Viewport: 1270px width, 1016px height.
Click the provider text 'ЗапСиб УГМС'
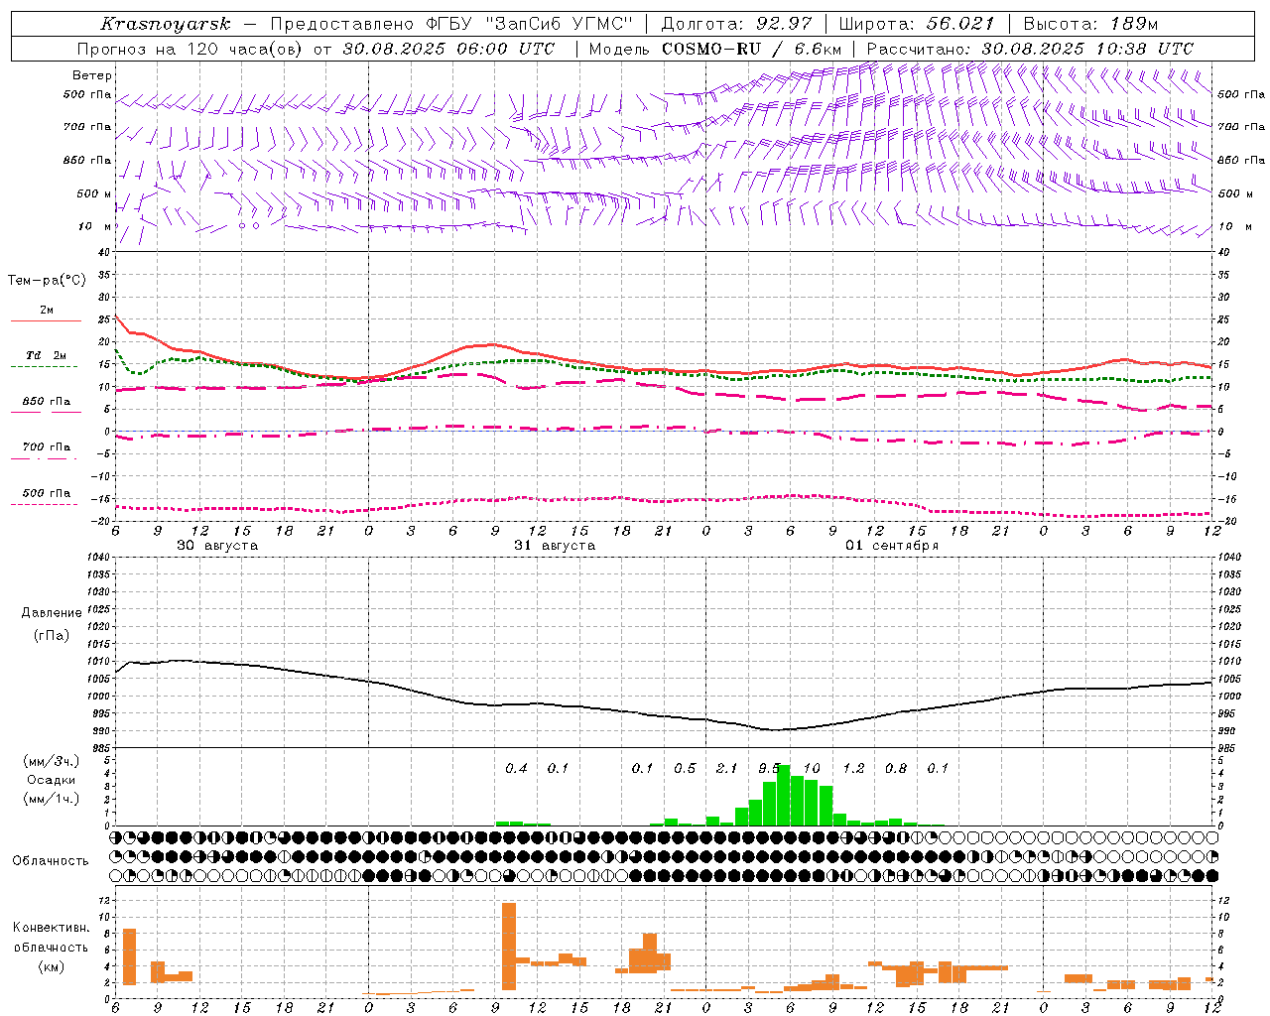(560, 24)
